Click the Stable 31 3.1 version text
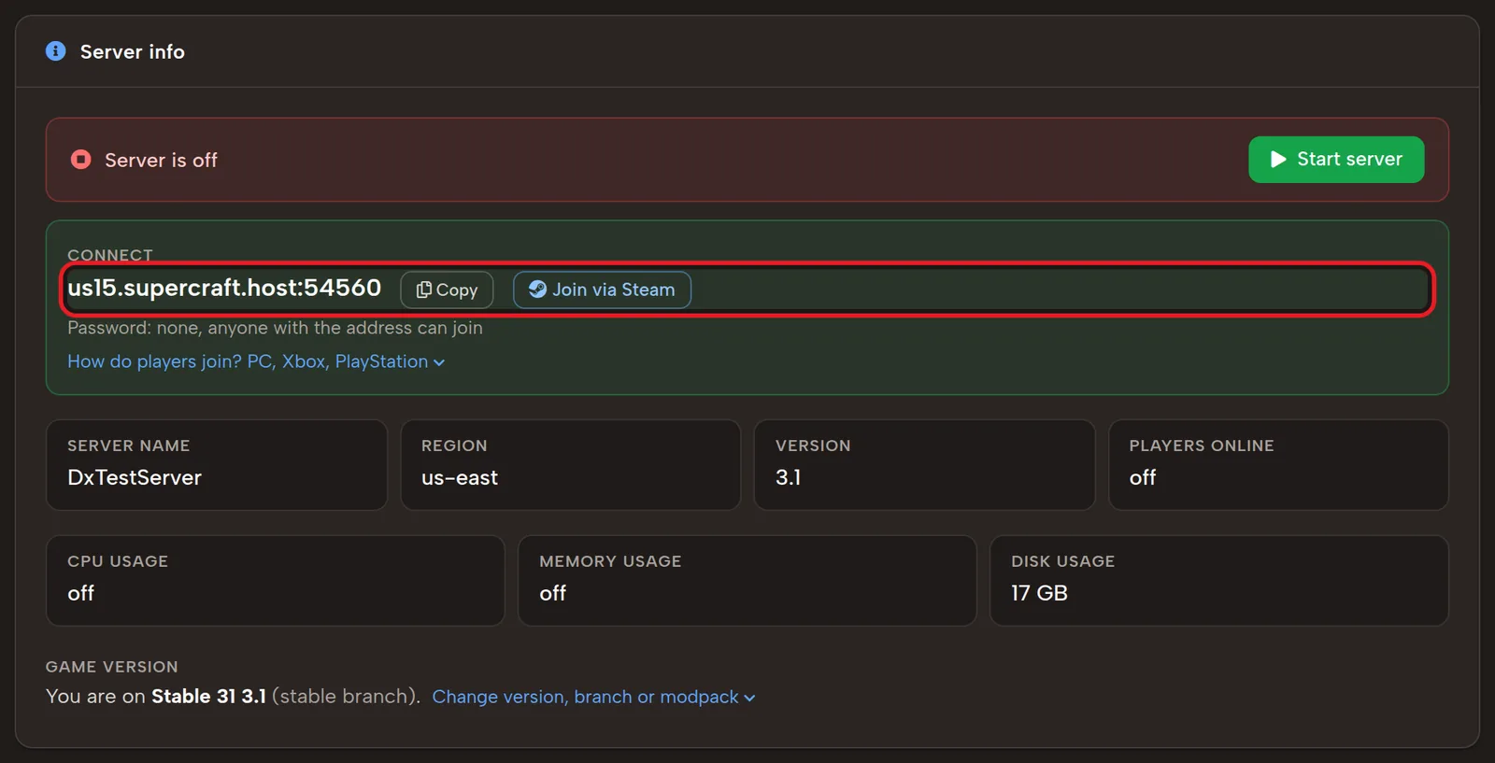Image resolution: width=1495 pixels, height=763 pixels. (x=208, y=697)
